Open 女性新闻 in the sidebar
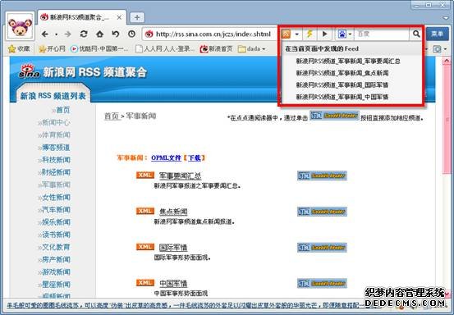The image size is (454, 315). click(56, 197)
